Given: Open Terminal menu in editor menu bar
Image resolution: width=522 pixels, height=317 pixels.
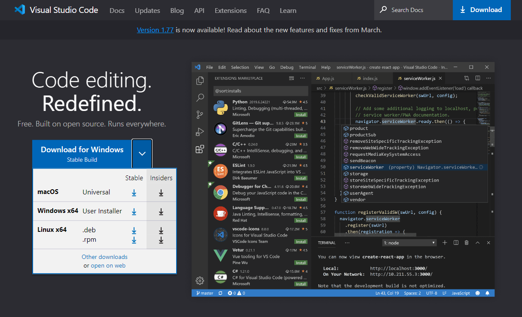Looking at the screenshot, I should point(307,67).
